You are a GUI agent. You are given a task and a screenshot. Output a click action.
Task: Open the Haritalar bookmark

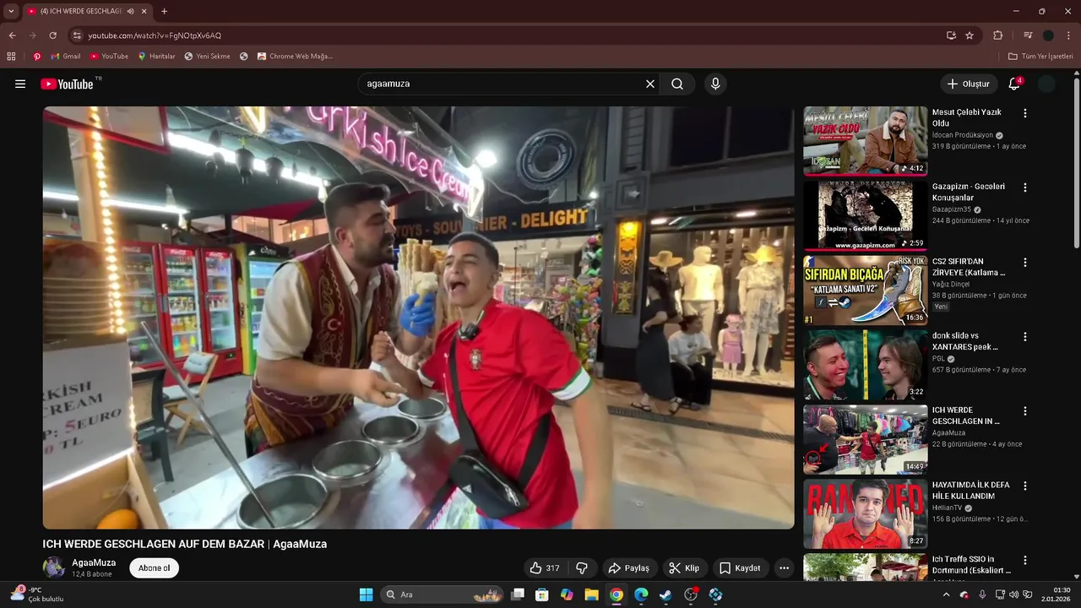tap(156, 57)
